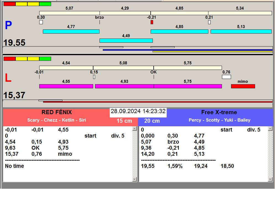Image resolution: width=275 pixels, height=197 pixels.
Task: Click div. 5 in Free X-treme results
Action: [x=254, y=130]
